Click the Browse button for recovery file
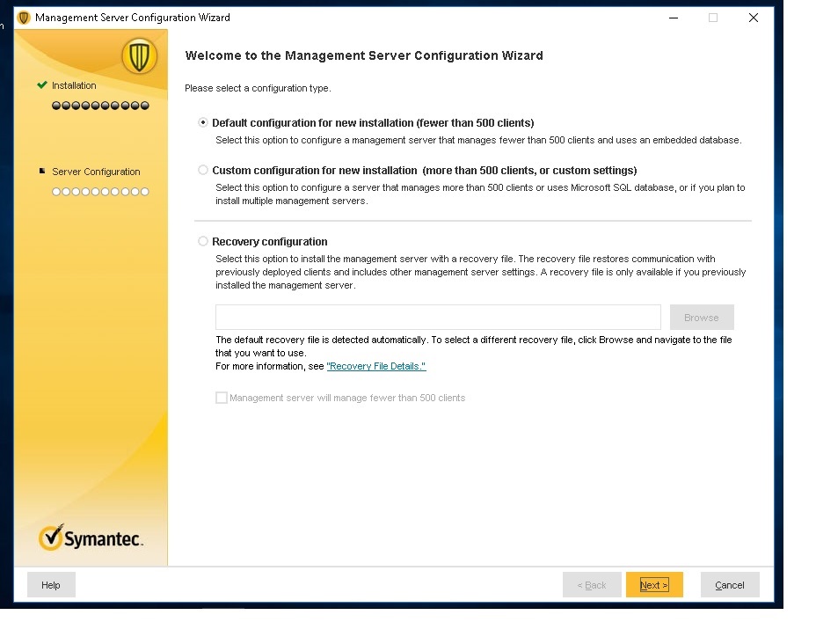Screen dimensions: 816x644 (702, 317)
